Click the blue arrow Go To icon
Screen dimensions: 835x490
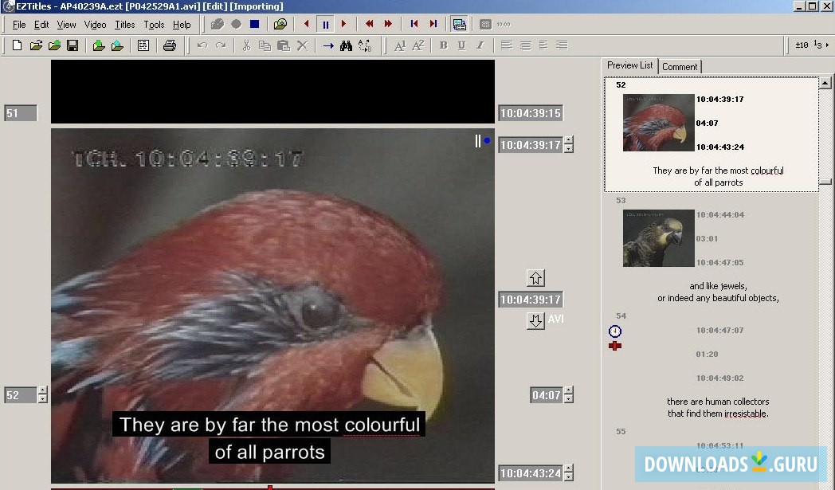click(x=328, y=45)
